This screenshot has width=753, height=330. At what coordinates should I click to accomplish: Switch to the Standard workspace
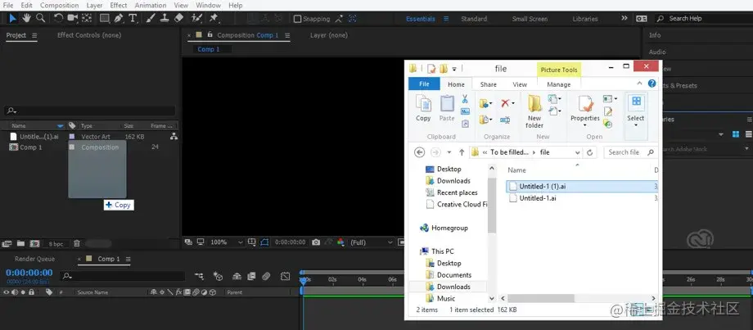pos(474,19)
